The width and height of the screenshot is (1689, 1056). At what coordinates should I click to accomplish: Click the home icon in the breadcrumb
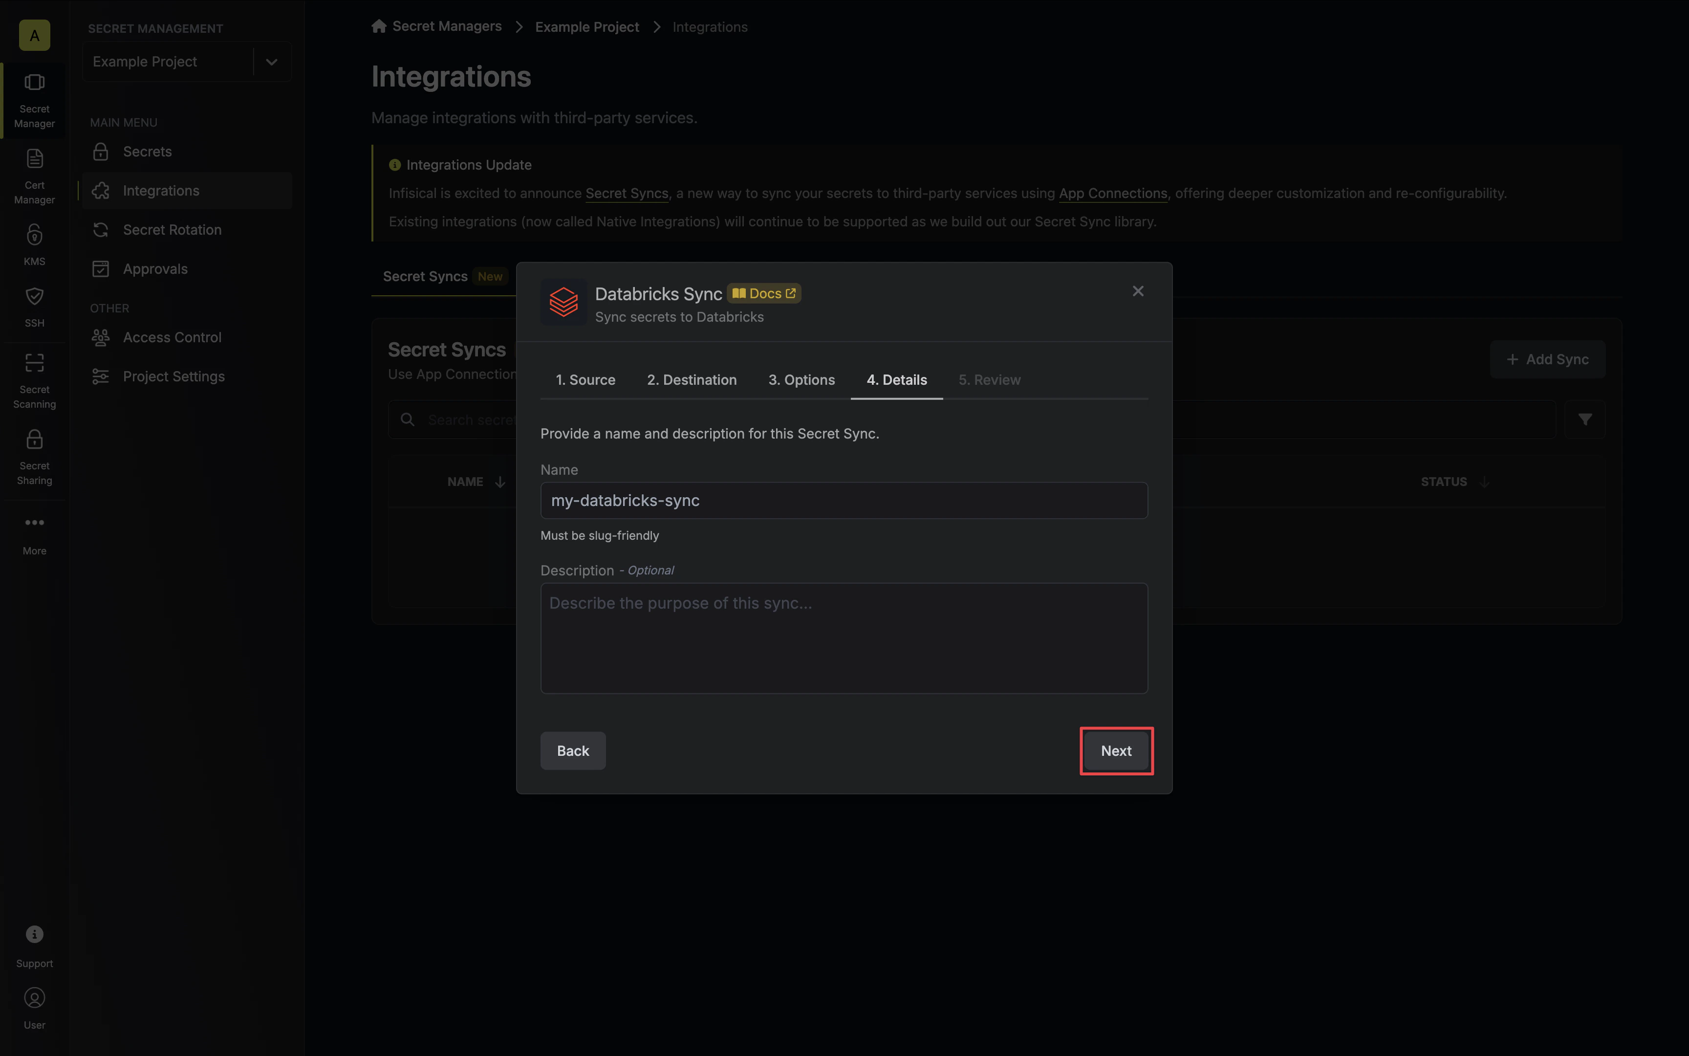point(379,26)
